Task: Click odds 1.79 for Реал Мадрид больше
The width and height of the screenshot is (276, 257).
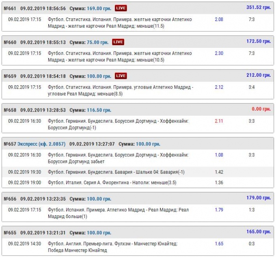Action: [x=219, y=210]
